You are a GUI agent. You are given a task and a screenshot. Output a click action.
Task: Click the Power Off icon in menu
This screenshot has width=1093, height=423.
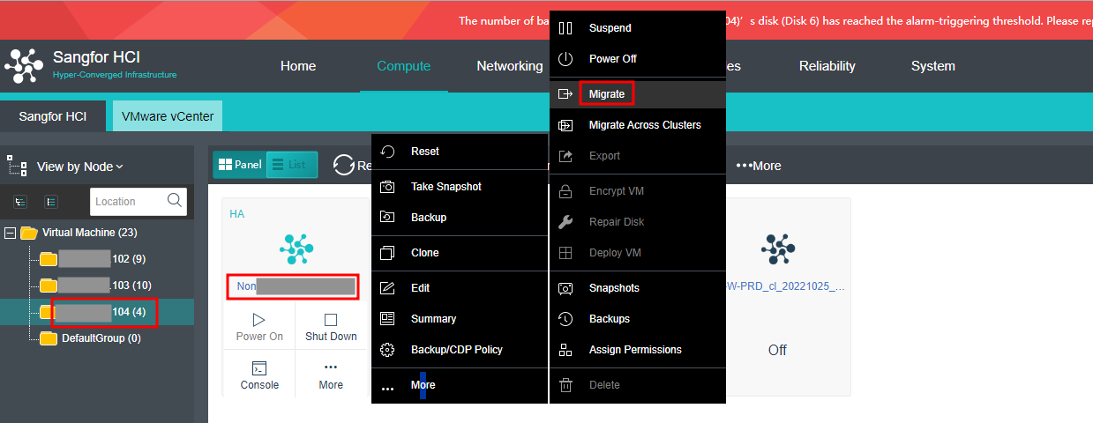point(565,59)
